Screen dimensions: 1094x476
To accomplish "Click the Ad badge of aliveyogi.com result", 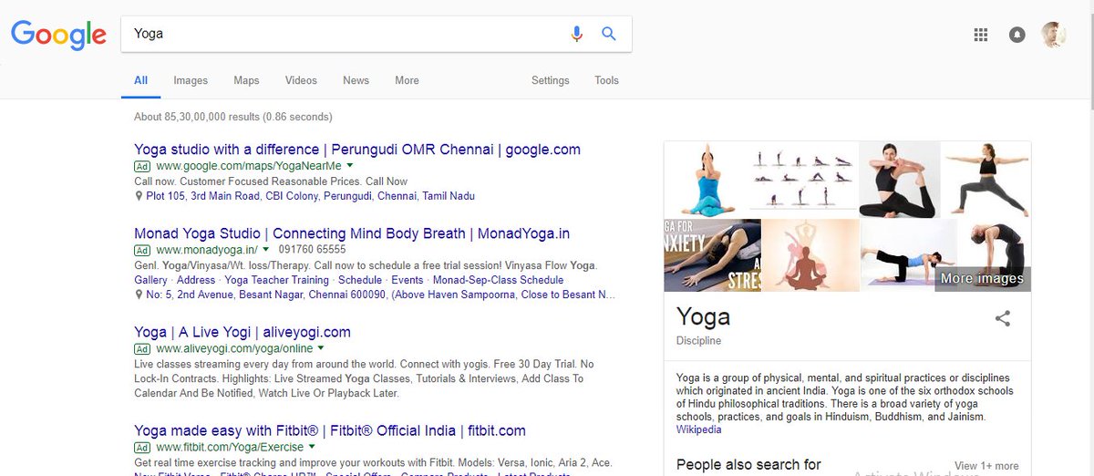I will point(142,349).
